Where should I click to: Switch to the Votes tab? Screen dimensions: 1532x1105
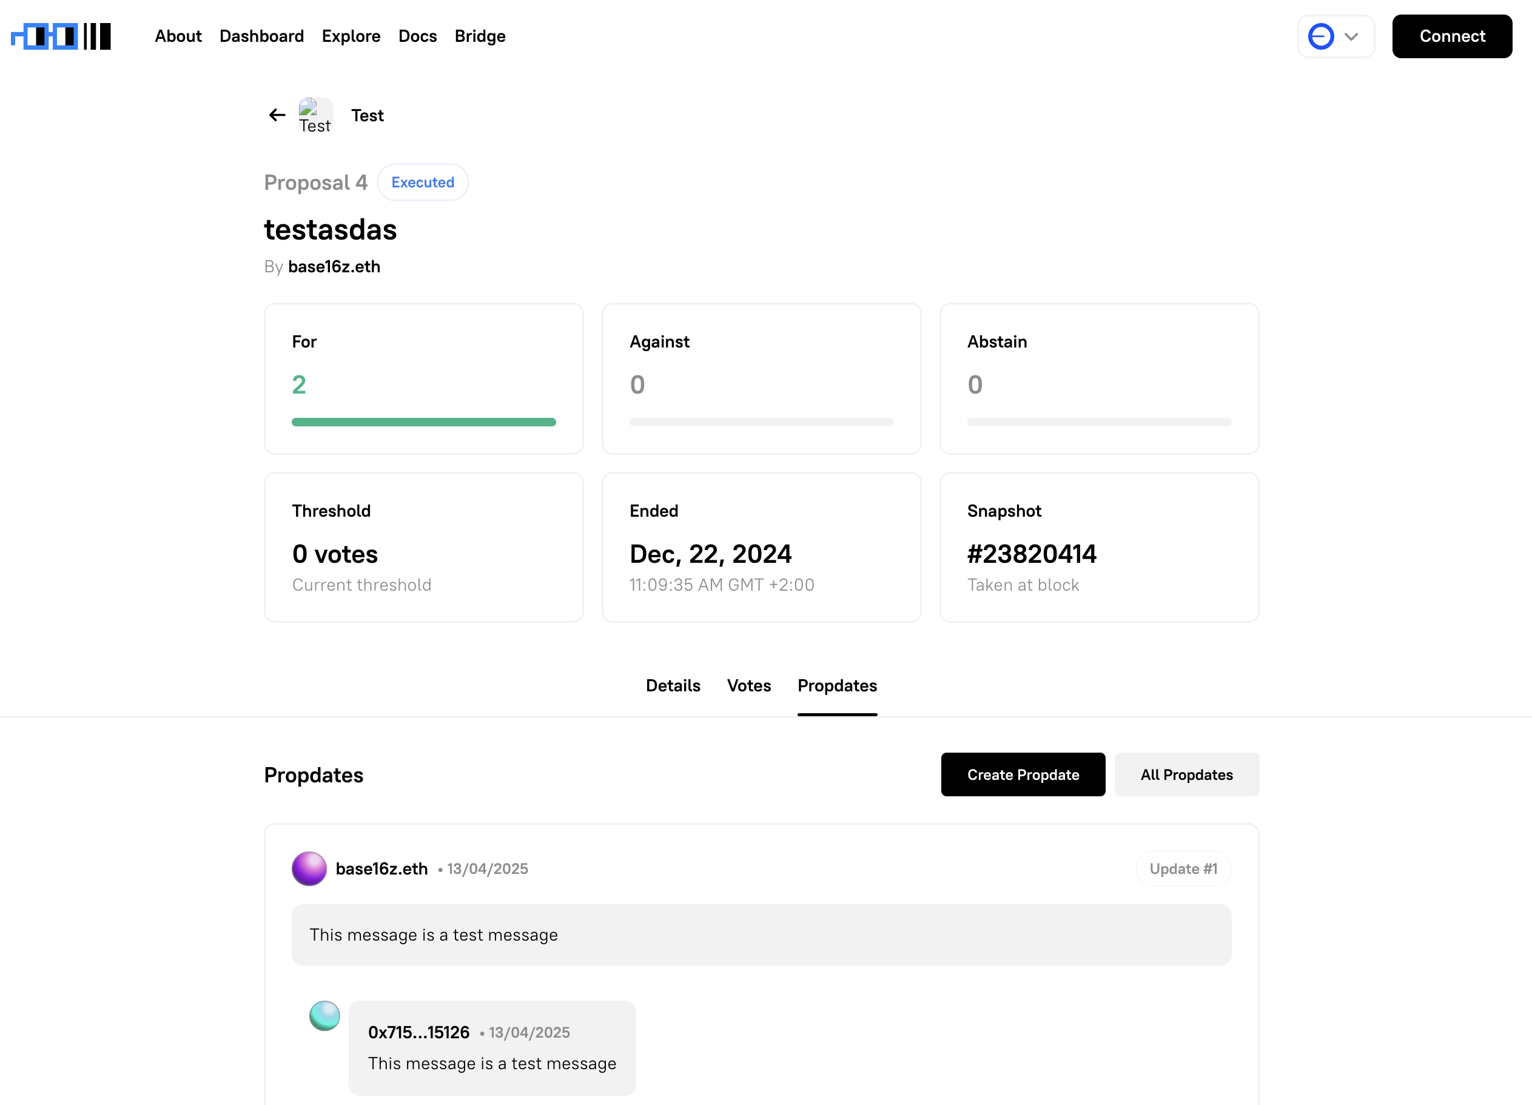[748, 685]
